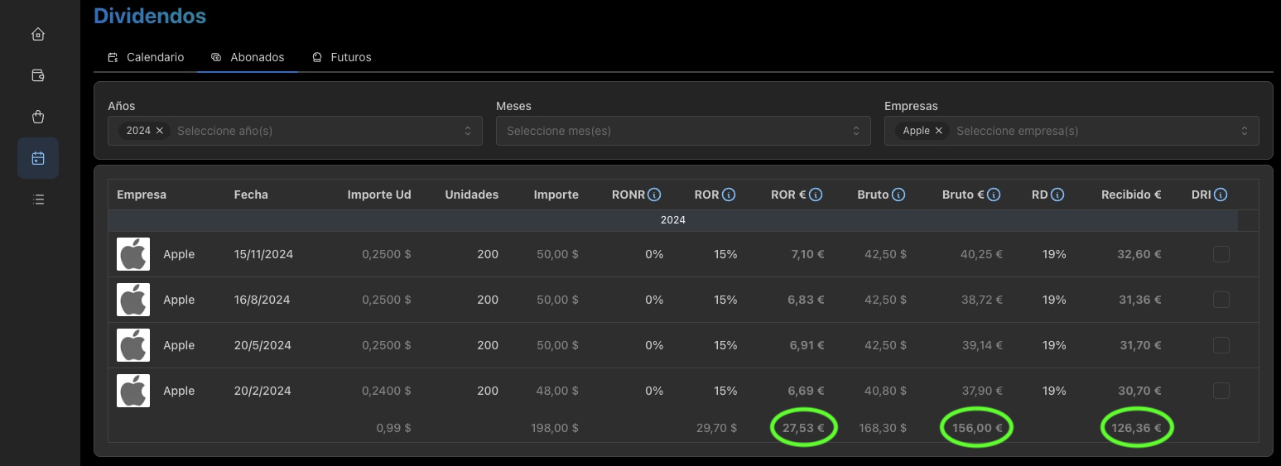Screen dimensions: 1281x466
Task: Click the Fecha column header
Action: [251, 195]
